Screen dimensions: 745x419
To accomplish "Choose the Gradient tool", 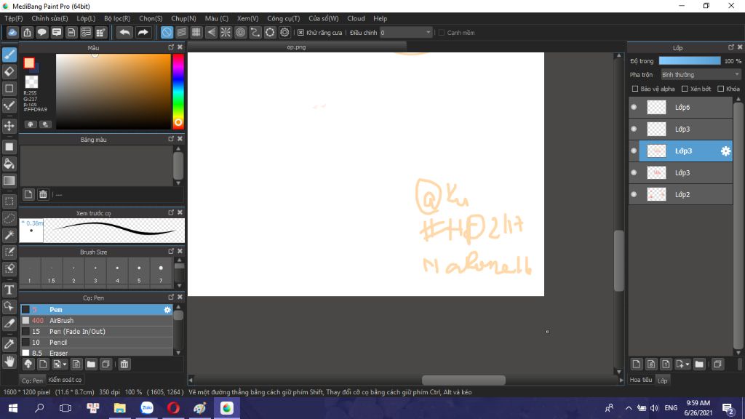I will tap(9, 181).
